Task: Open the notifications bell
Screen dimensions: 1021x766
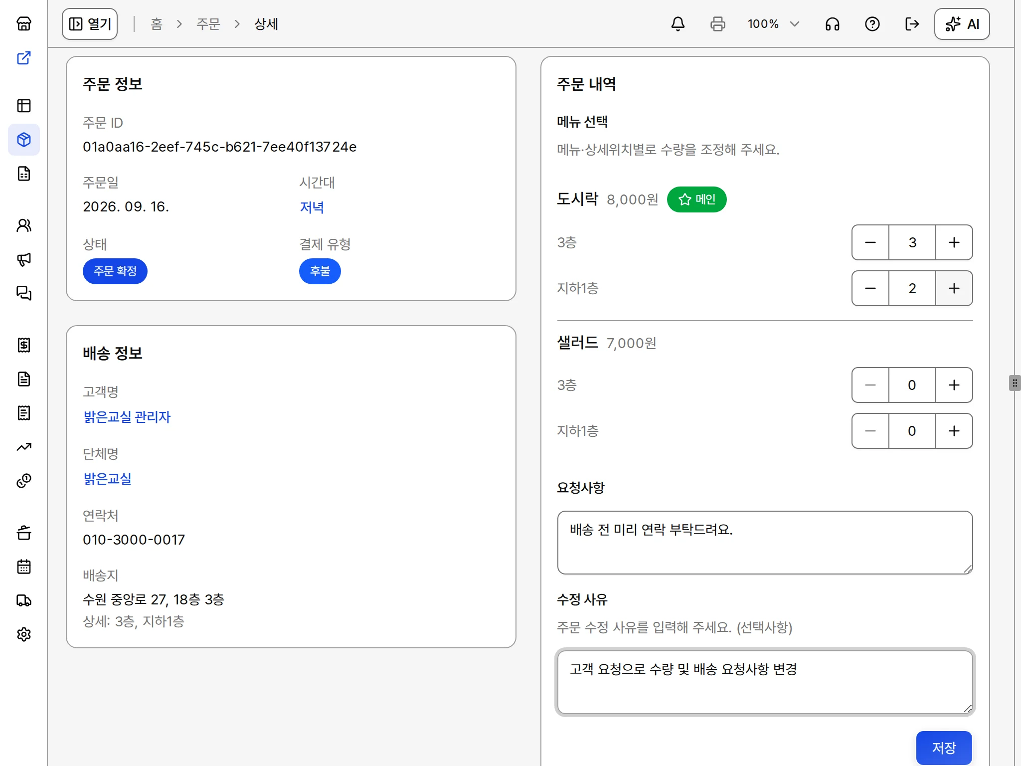Action: 678,24
